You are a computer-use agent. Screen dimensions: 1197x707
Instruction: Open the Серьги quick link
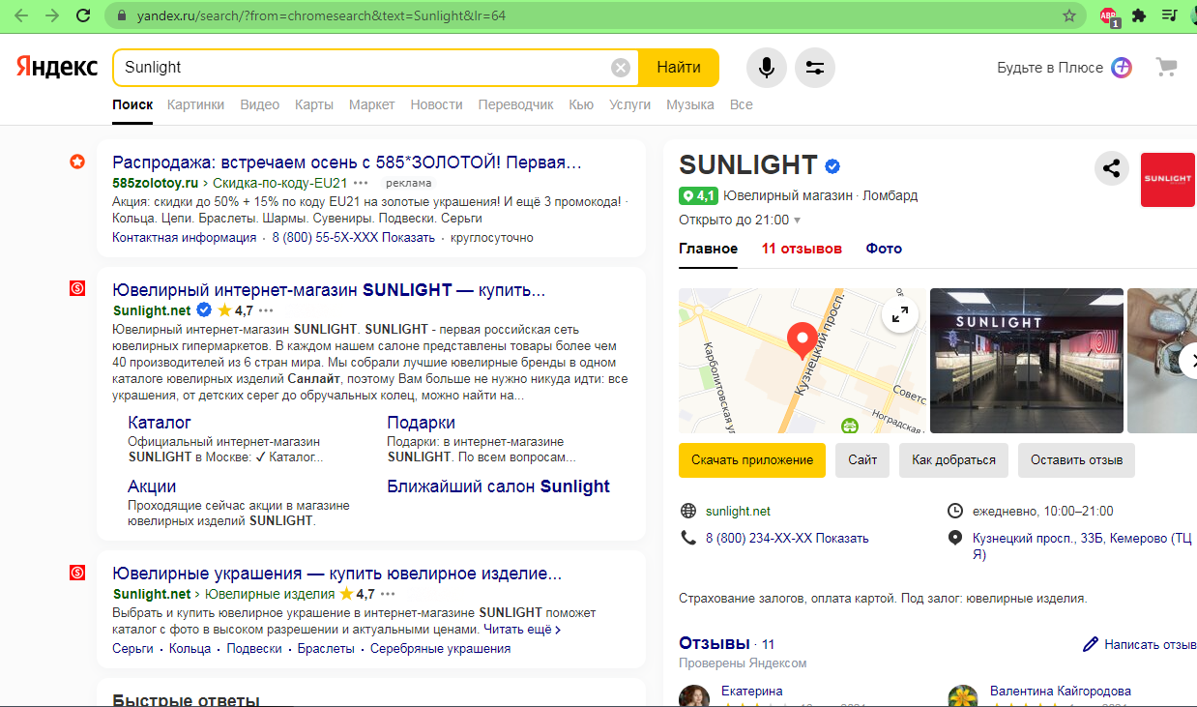(x=132, y=649)
